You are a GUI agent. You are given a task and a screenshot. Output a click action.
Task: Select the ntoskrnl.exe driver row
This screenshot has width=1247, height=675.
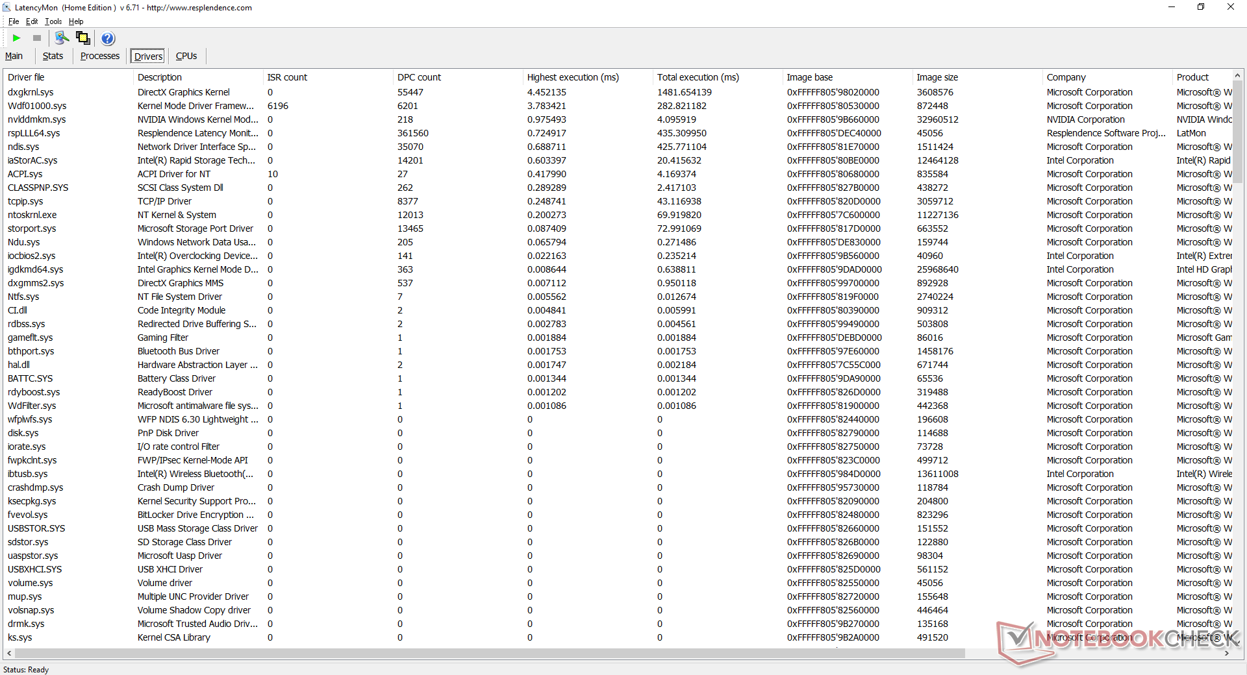618,215
